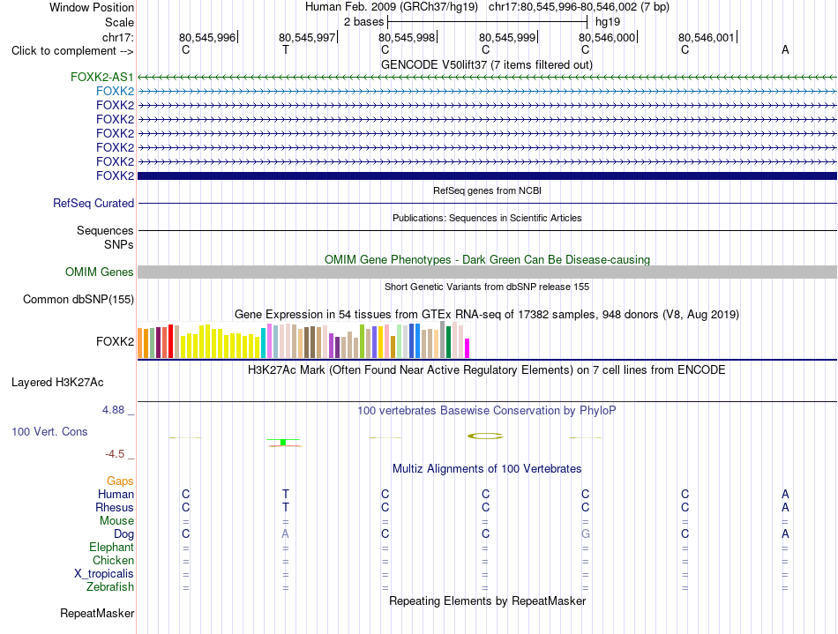Click the T base in the sequence row
838x634 pixels.
(286, 49)
